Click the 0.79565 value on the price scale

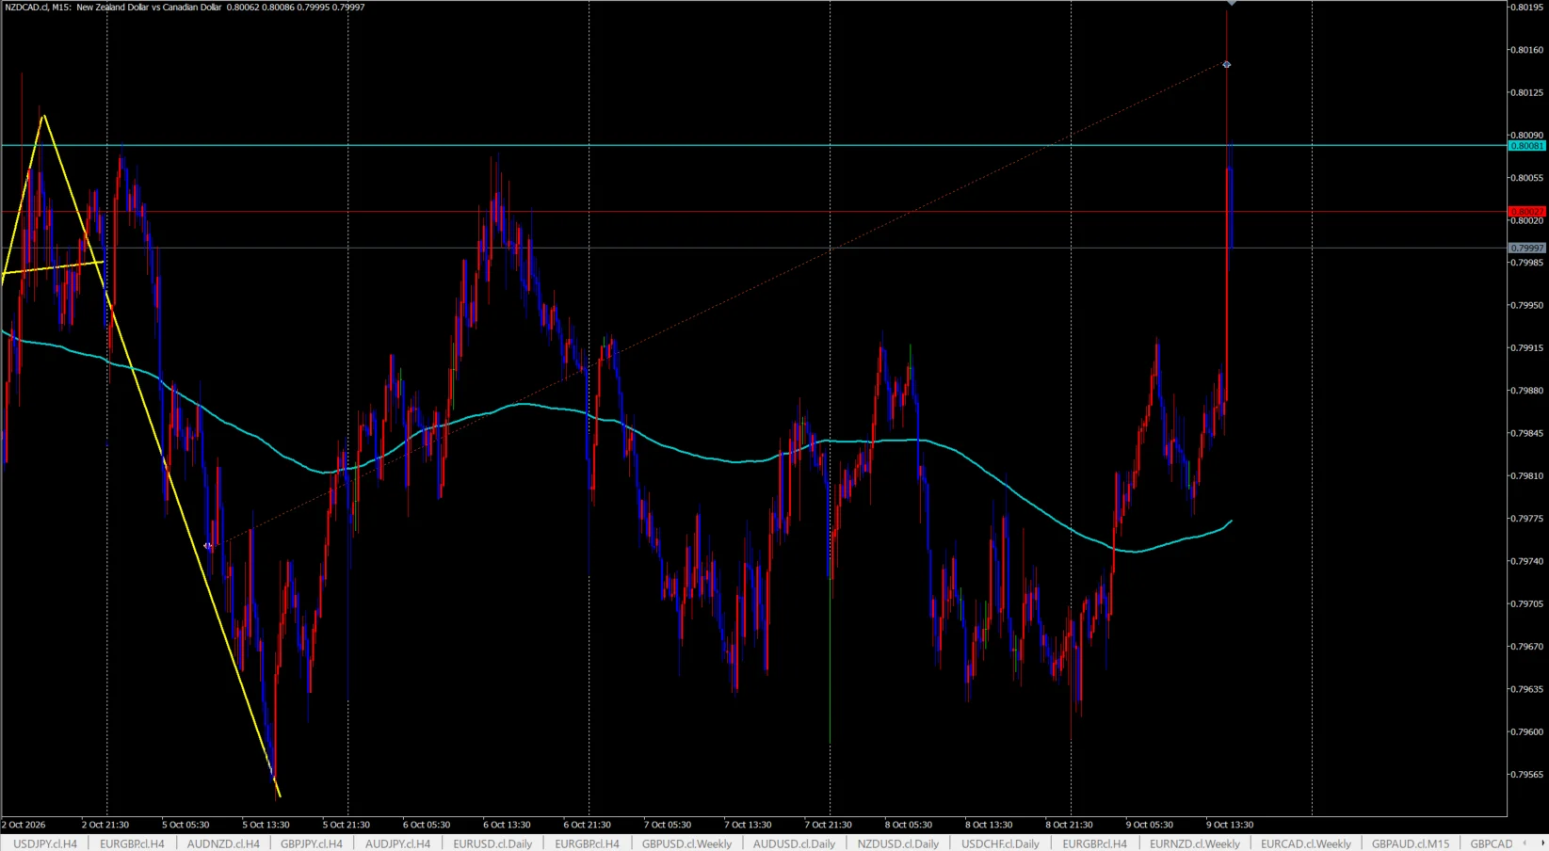click(1526, 775)
